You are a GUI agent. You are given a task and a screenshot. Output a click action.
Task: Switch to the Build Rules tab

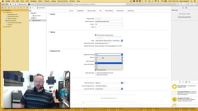pos(131,11)
